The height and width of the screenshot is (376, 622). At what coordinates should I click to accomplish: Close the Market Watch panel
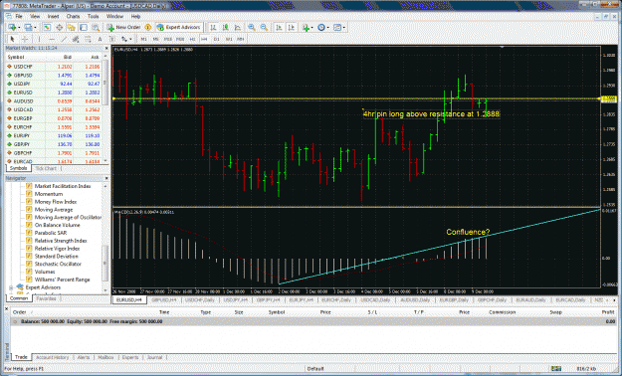click(106, 48)
